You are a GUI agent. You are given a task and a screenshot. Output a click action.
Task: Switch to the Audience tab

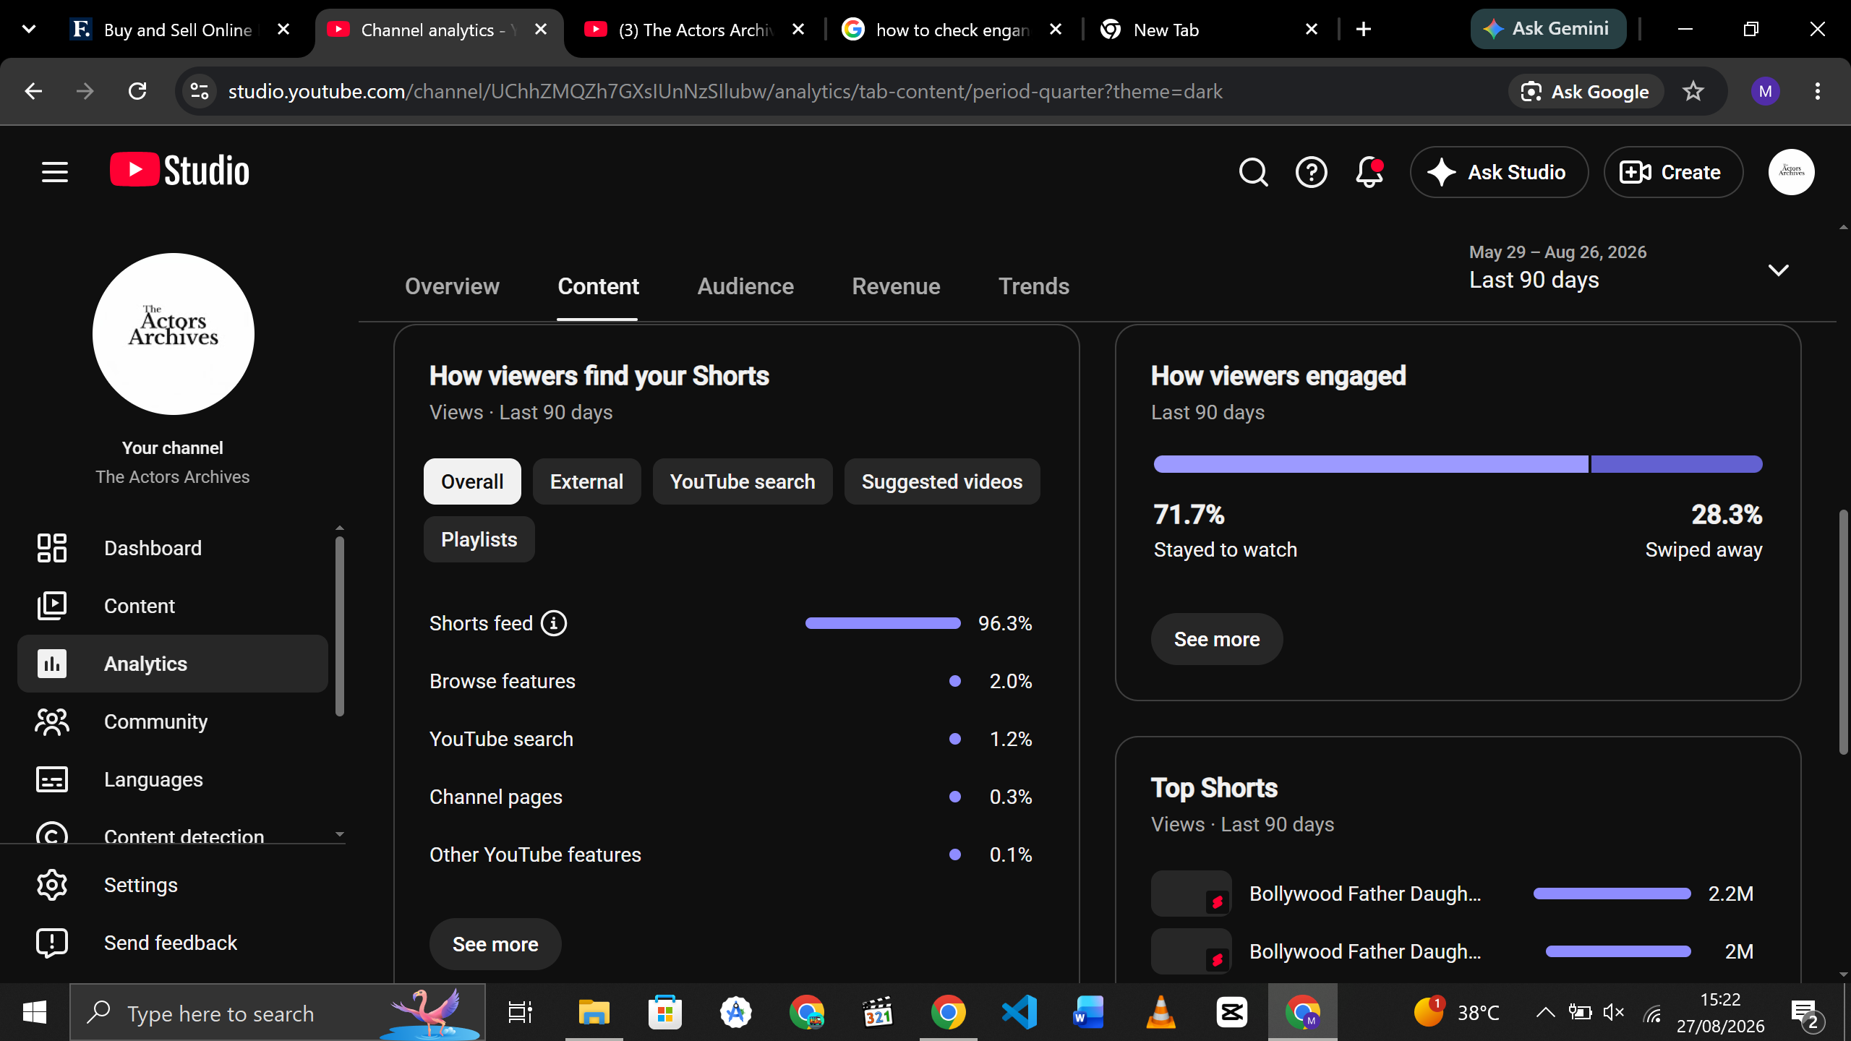(x=745, y=286)
